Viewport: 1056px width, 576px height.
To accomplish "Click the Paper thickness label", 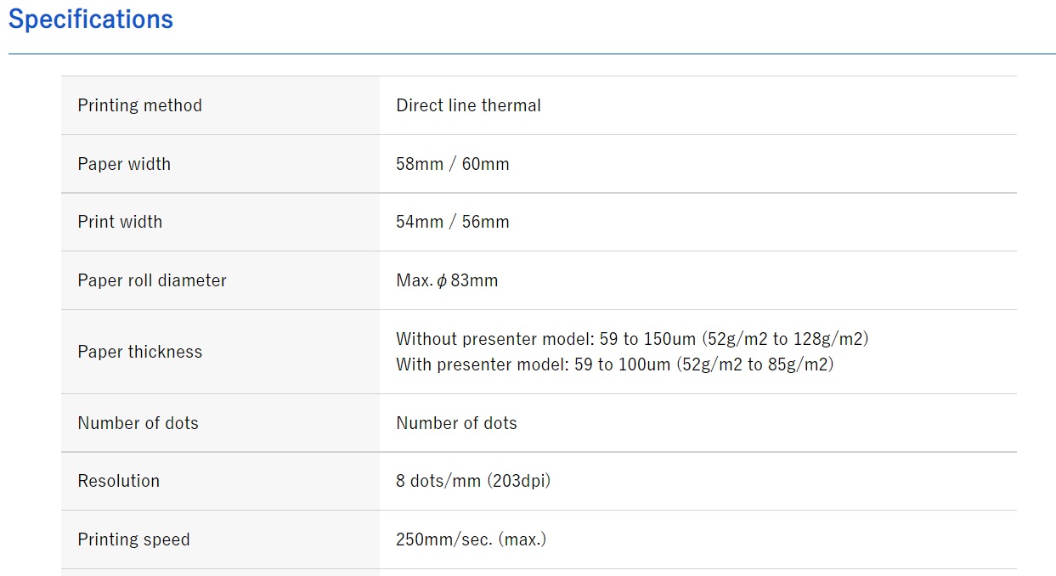I will coord(139,352).
